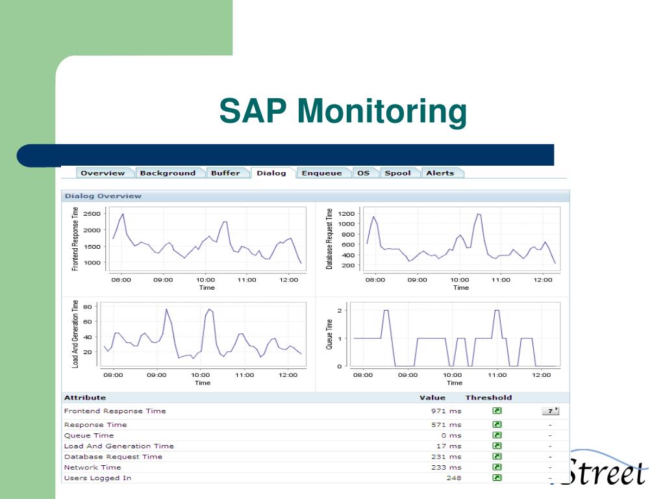The height and width of the screenshot is (499, 665).
Task: Open the 7 dropdown for Frontend Response Time
Action: tap(551, 411)
